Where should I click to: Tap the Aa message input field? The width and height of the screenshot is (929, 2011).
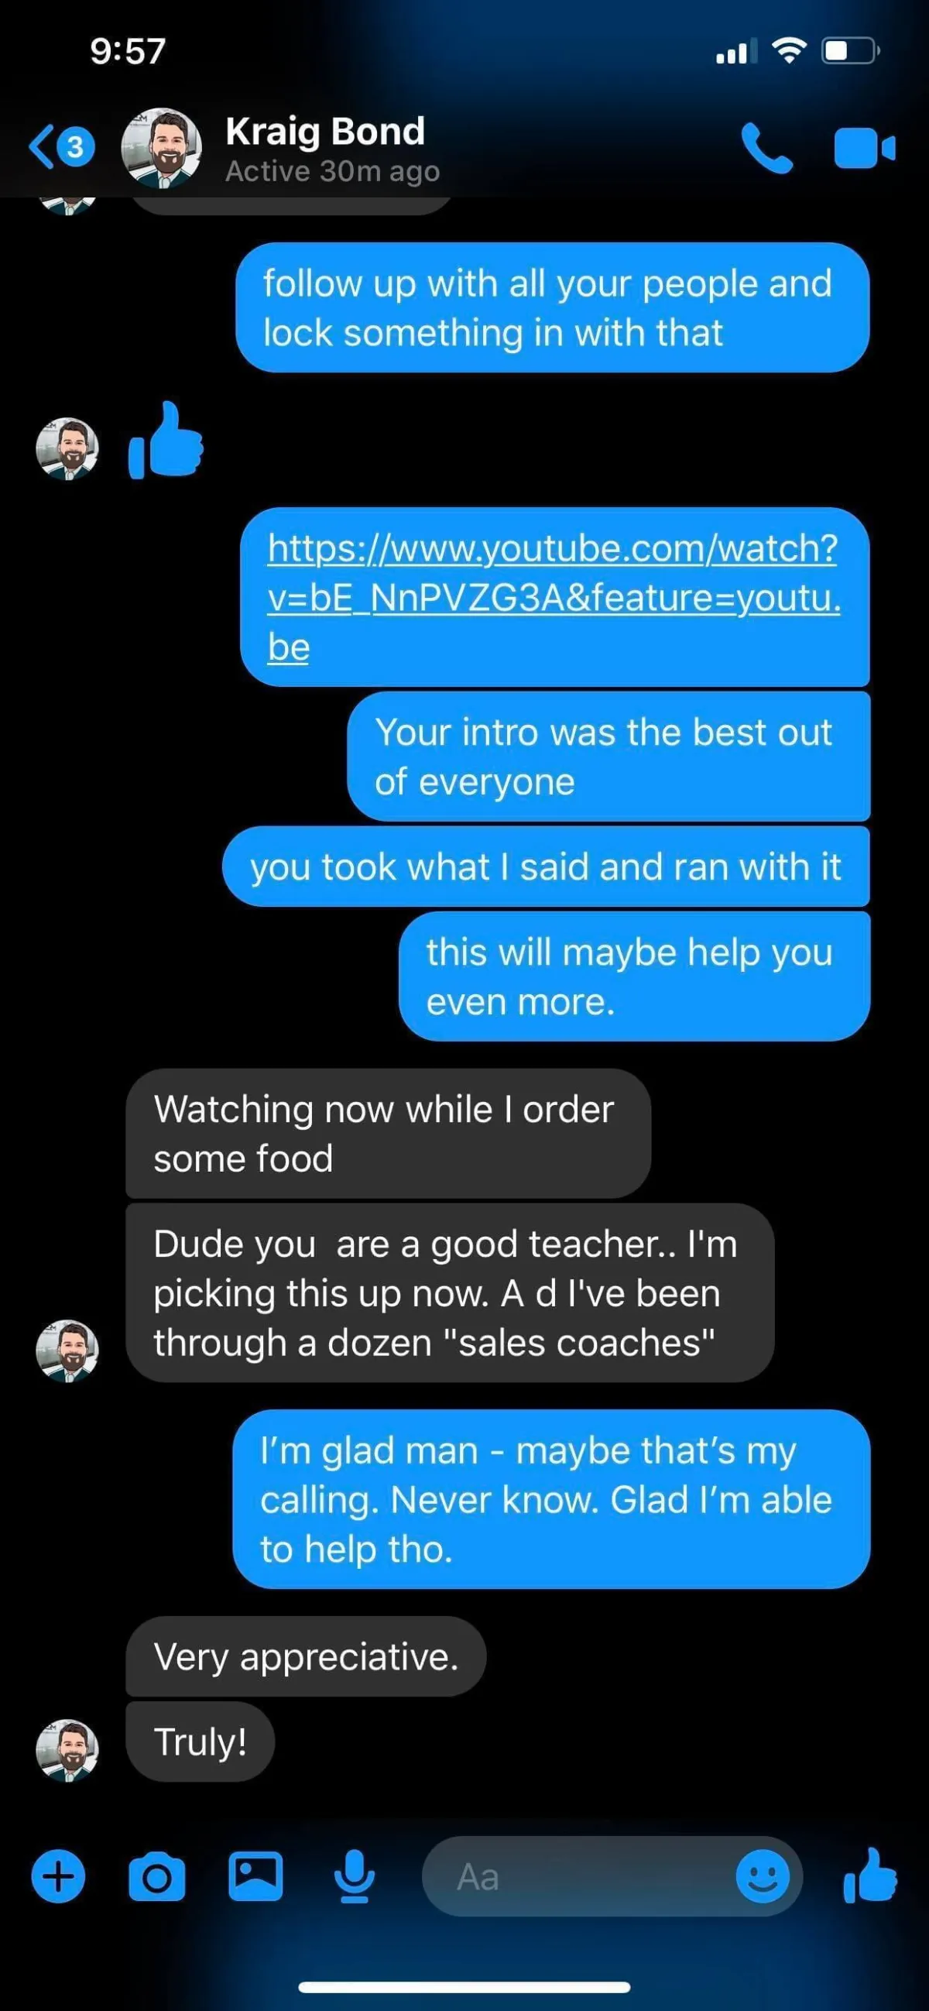pyautogui.click(x=578, y=1877)
